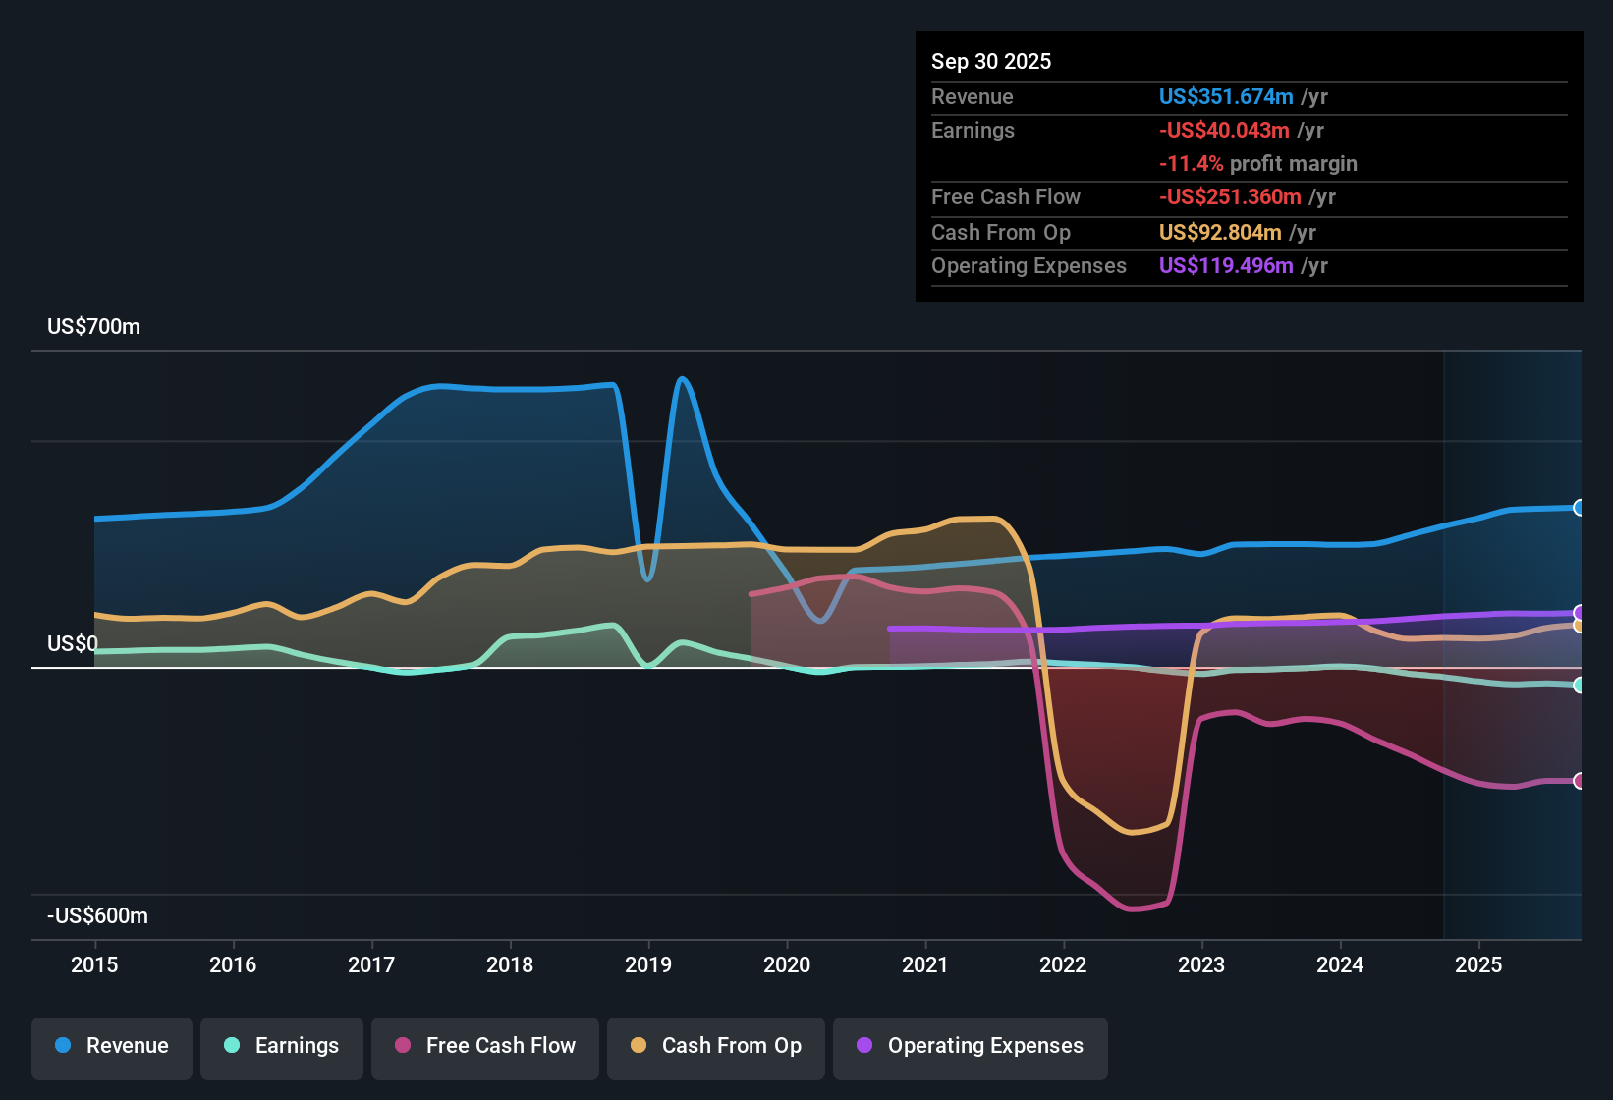Toggle the Free Cash Flow legend item
This screenshot has width=1613, height=1100.
pos(484,1046)
